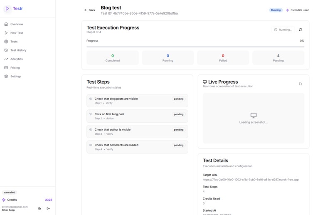Click the Pricing card icon
The height and width of the screenshot is (215, 335).
tap(6, 68)
